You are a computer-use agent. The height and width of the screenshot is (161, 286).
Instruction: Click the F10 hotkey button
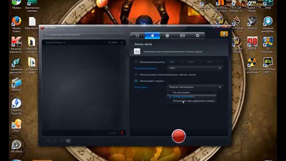coord(137,51)
